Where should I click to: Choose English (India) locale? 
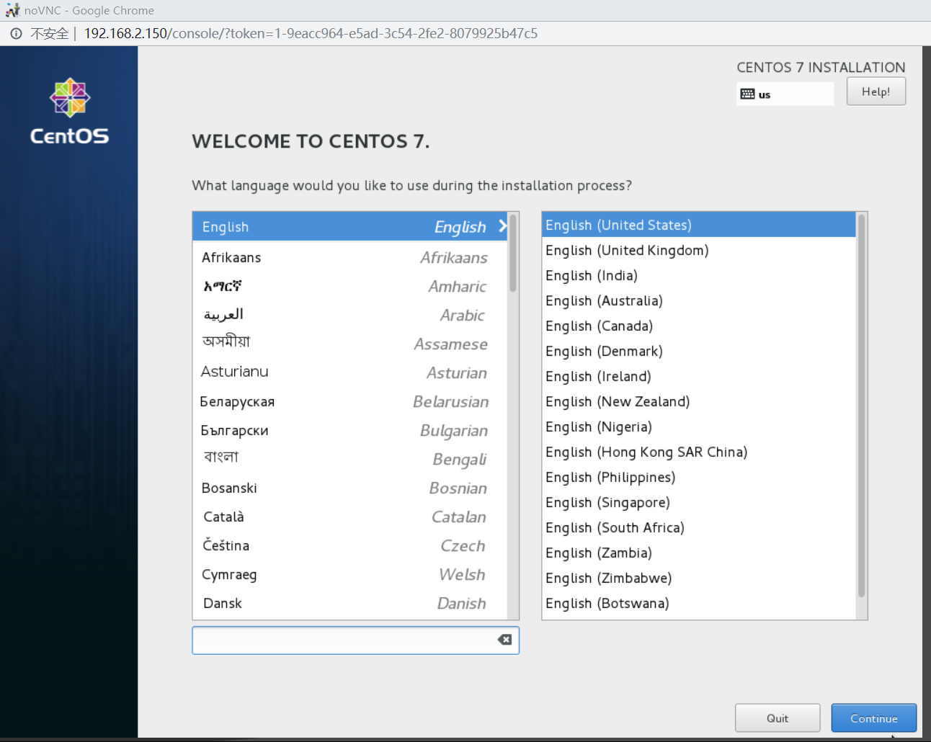699,275
